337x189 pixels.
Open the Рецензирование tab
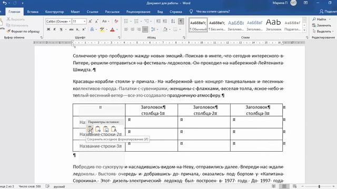click(138, 12)
